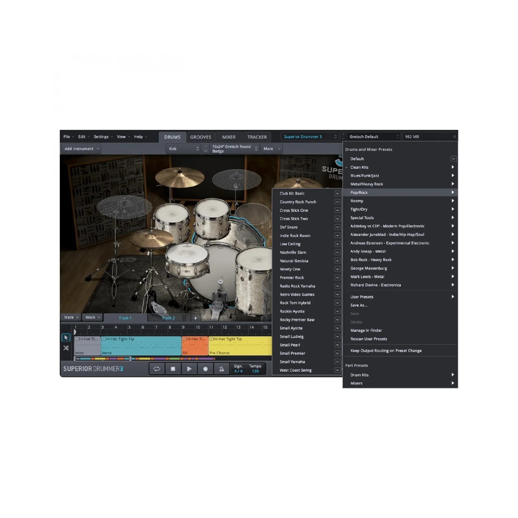518x518 pixels.
Task: Select the orange Fill block on the timeline
Action: tap(195, 346)
